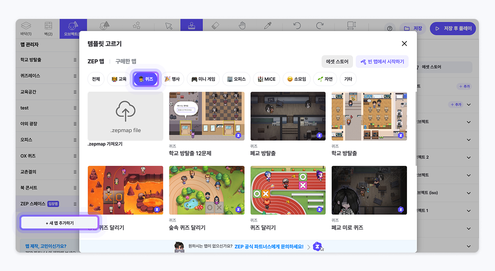
Task: Open menu handle for ZEP 스페이스 map
Action: point(75,204)
